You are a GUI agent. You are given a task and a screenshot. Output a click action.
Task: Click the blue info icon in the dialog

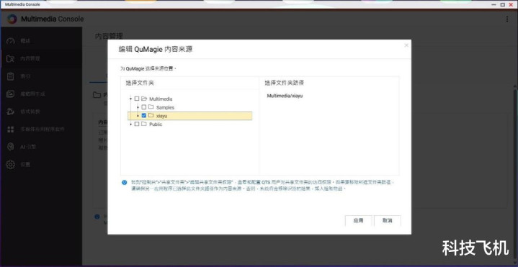tap(124, 182)
